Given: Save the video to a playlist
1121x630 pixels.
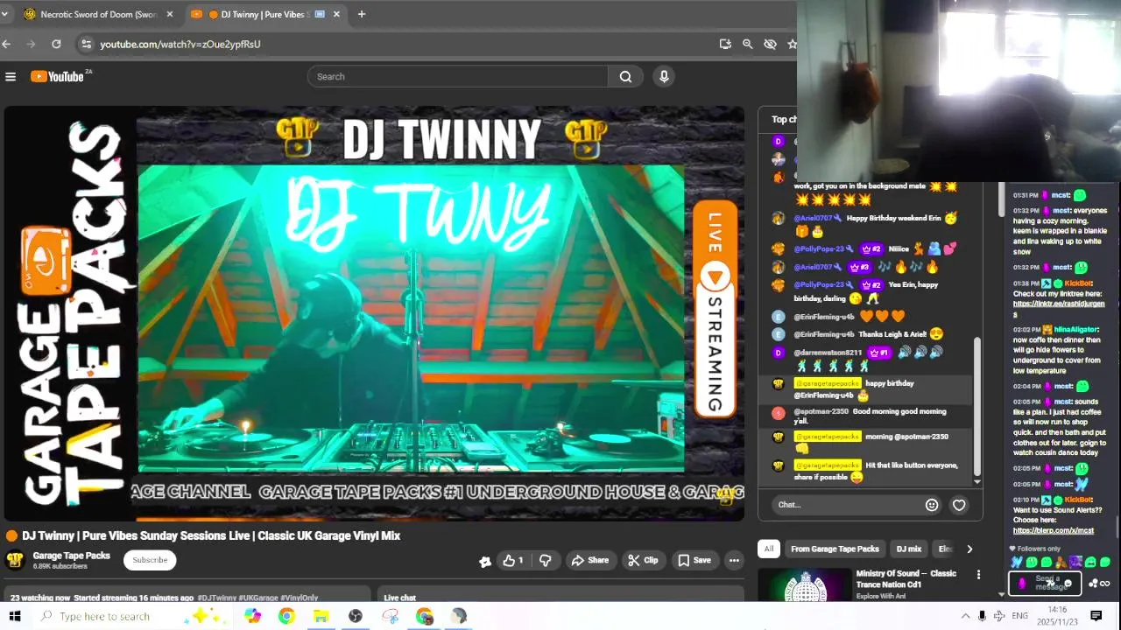Looking at the screenshot, I should (x=694, y=560).
